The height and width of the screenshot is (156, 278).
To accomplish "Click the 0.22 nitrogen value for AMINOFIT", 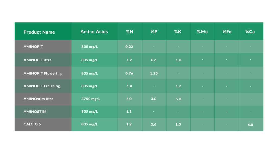I will click(x=129, y=47).
